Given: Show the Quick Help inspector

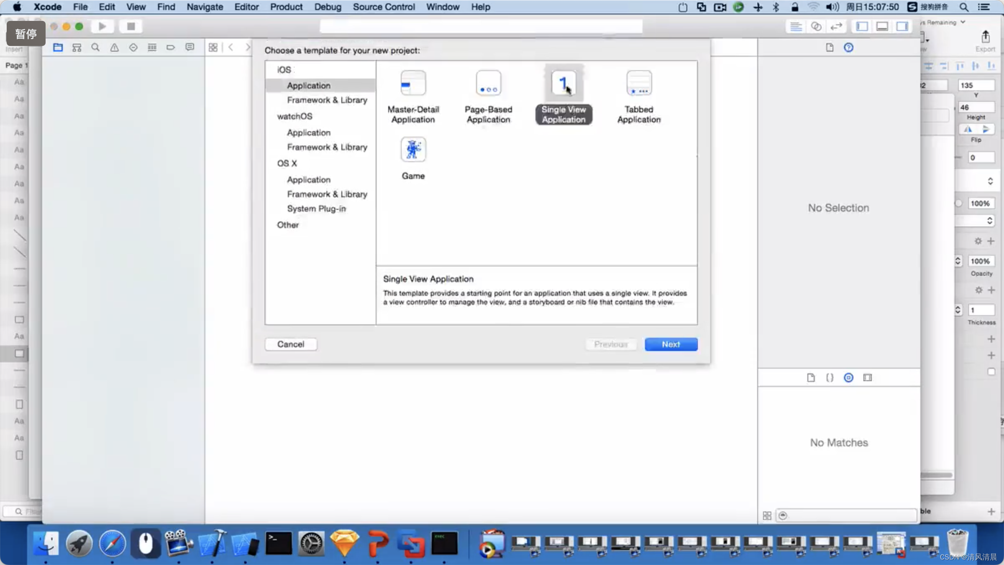Looking at the screenshot, I should point(848,47).
